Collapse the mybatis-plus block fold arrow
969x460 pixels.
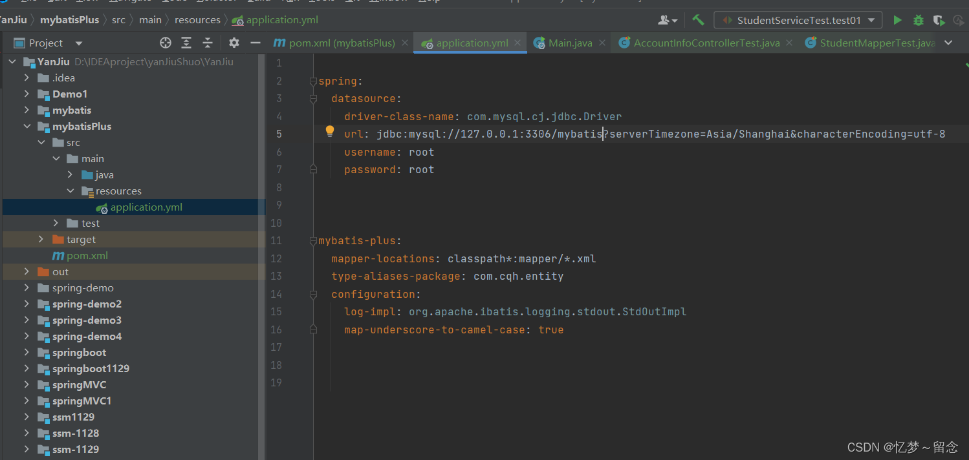coord(313,240)
